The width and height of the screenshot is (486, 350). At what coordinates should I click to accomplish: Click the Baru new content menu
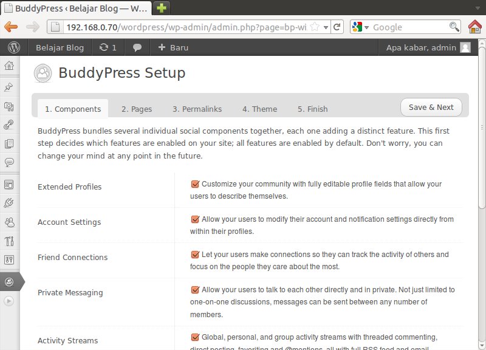173,47
